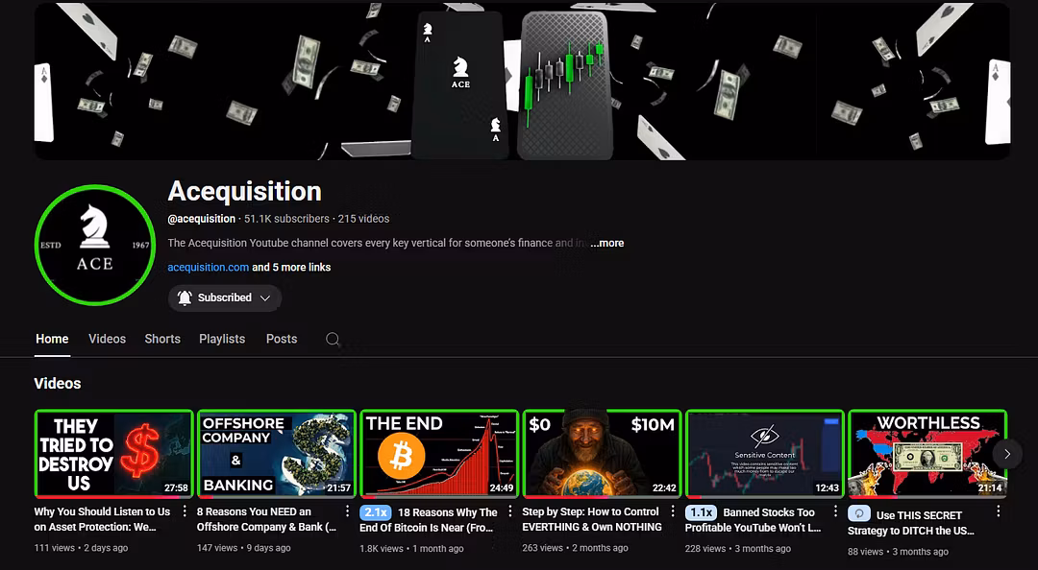Viewport: 1038px width, 570px height.
Task: Open the acequisition.com link
Action: [x=208, y=267]
